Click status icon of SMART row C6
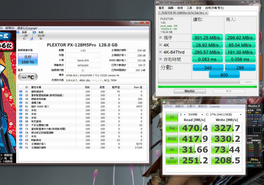The height and width of the screenshot is (185, 264). [x=21, y=133]
